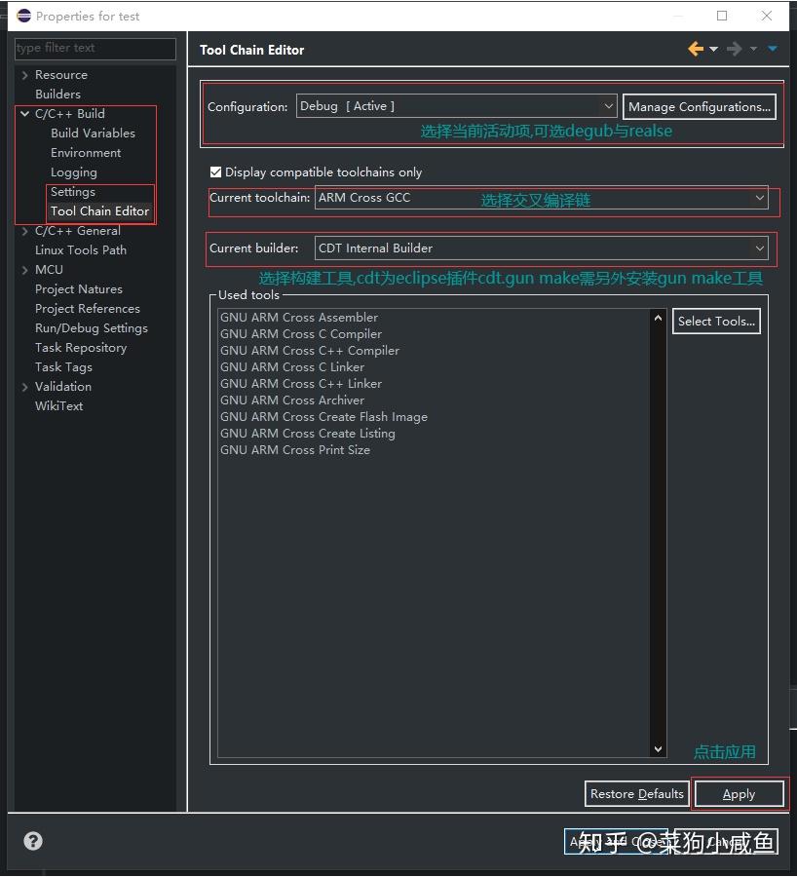
Task: Collapse the C/C++ Build tree section
Action: [x=24, y=113]
